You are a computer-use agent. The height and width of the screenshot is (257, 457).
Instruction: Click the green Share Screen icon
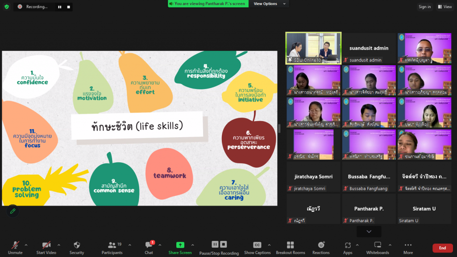[180, 245]
